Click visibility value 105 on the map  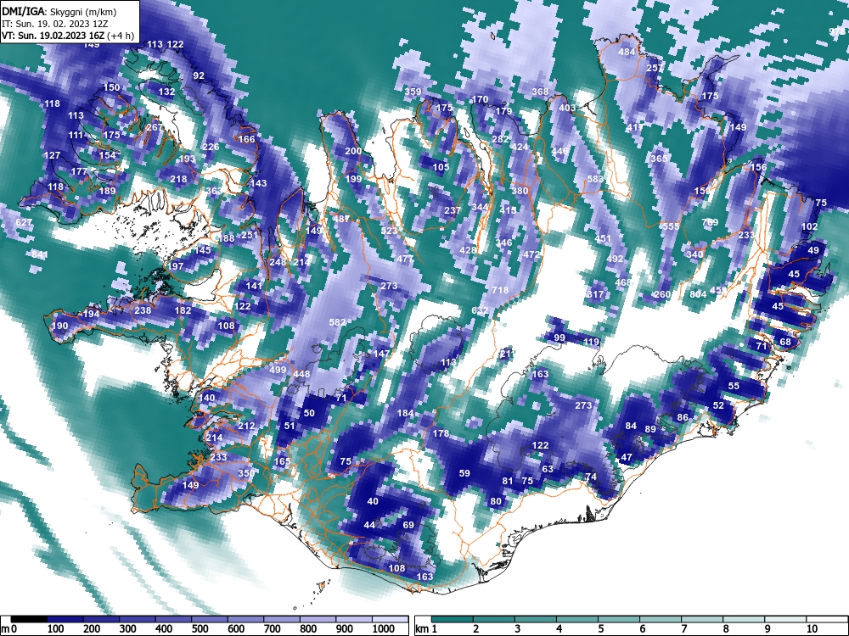pos(441,166)
